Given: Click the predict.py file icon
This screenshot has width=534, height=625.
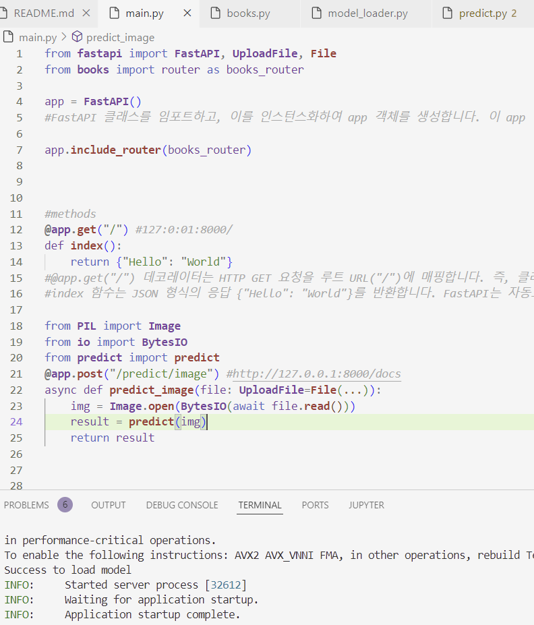Looking at the screenshot, I should [448, 13].
